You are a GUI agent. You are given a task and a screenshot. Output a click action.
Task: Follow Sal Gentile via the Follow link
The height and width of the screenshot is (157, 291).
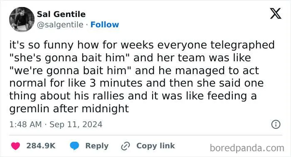pyautogui.click(x=105, y=24)
